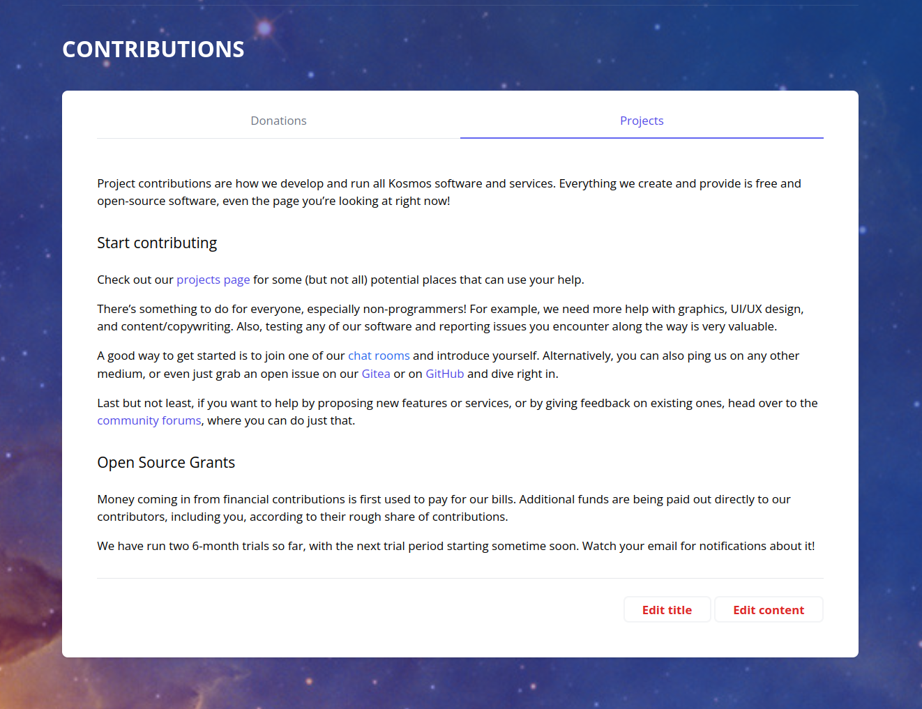Open the projects page link
Image resolution: width=922 pixels, height=709 pixels.
pos(213,280)
